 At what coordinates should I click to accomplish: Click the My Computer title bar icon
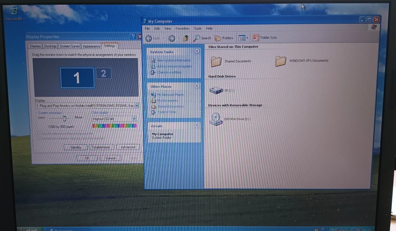coord(145,21)
